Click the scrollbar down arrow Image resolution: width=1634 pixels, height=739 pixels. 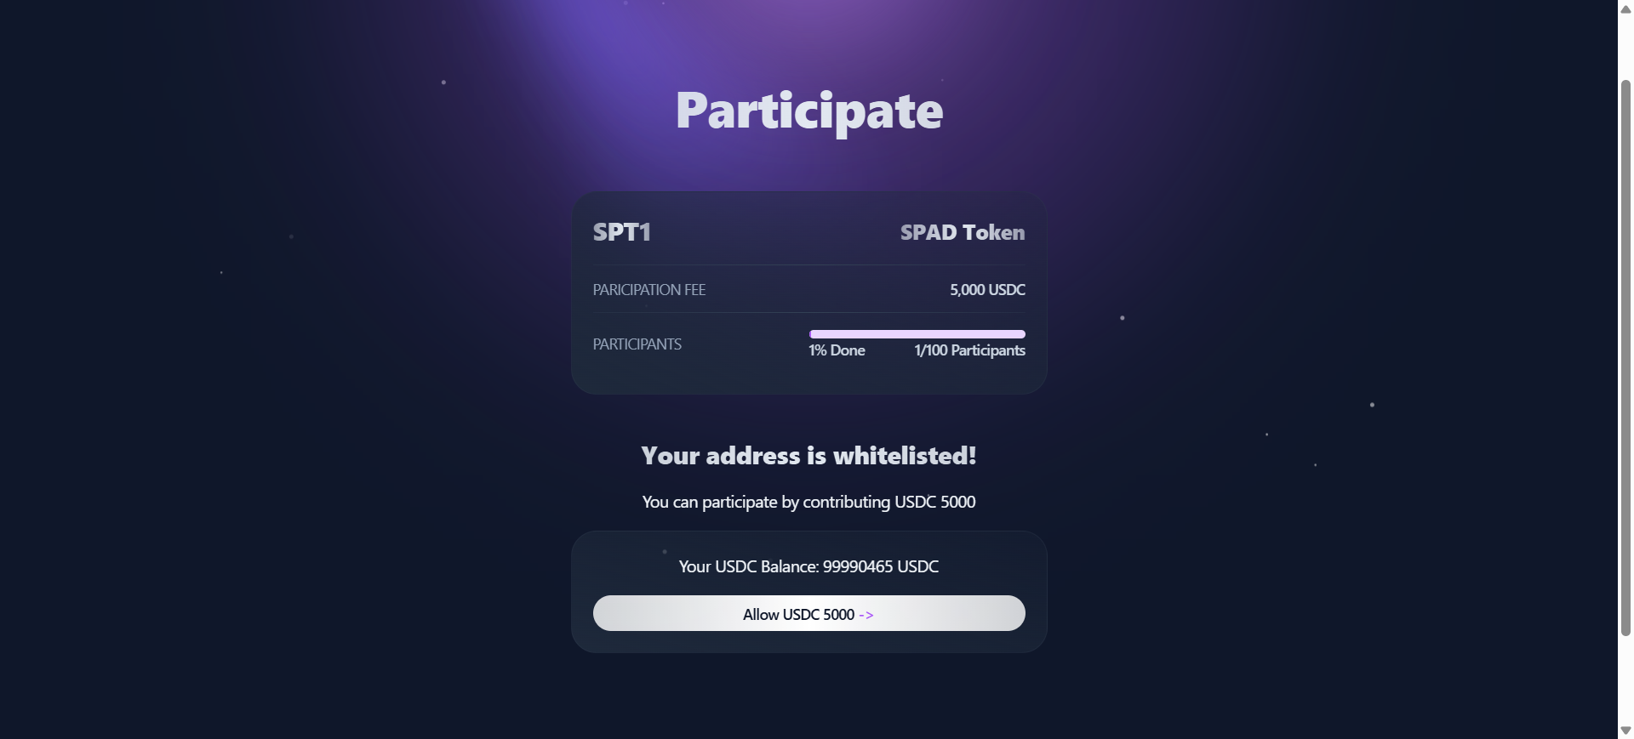(1625, 730)
